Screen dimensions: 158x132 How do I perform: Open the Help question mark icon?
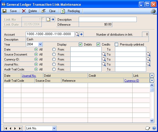(154, 128)
